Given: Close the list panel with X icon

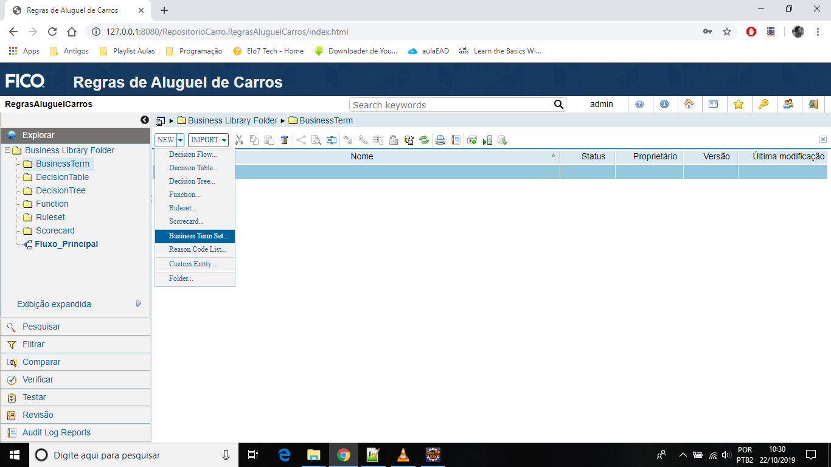Looking at the screenshot, I should [x=823, y=139].
